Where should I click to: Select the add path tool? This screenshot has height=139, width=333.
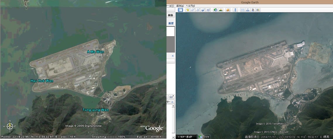(x=198, y=10)
